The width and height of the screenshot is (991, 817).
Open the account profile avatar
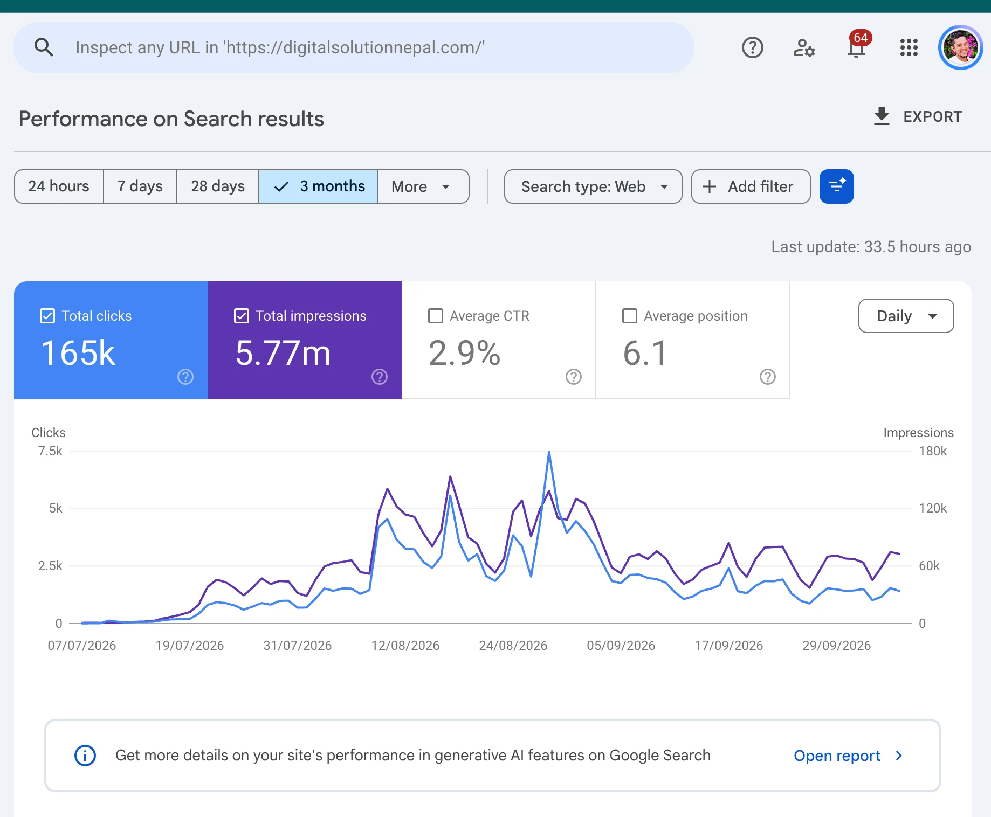960,47
